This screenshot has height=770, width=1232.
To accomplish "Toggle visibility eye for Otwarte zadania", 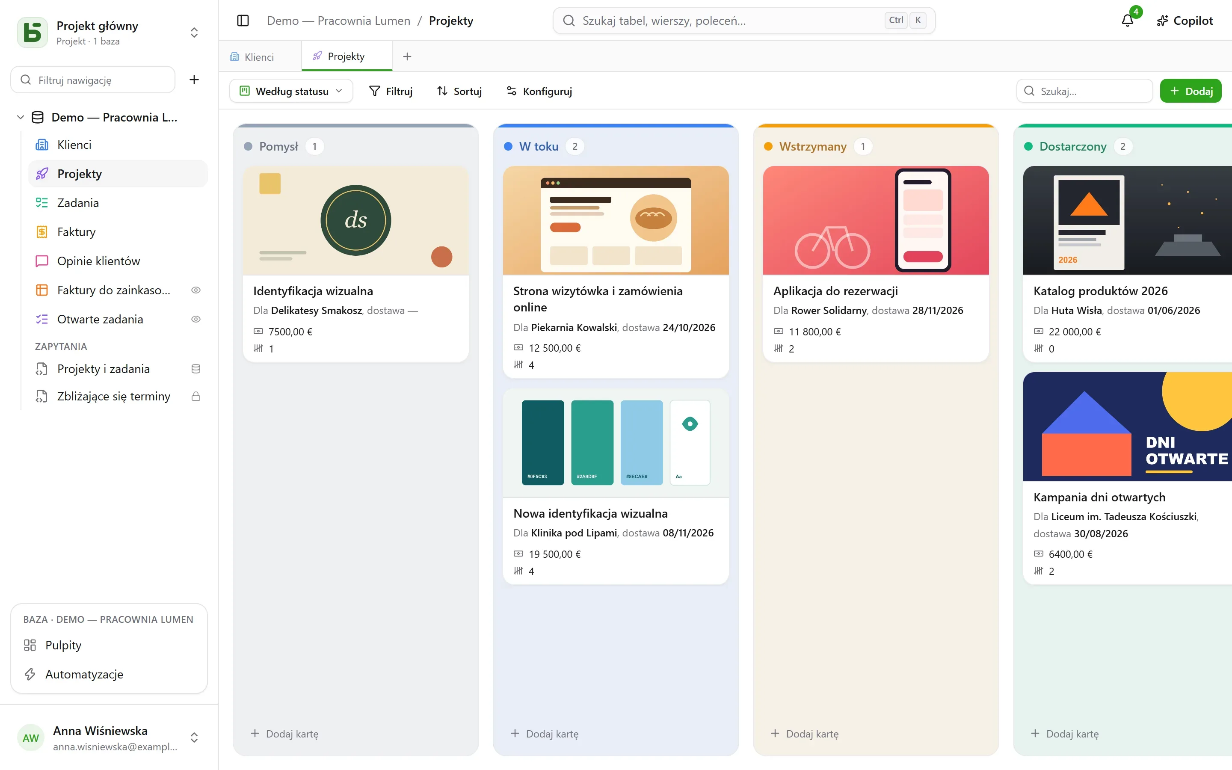I will pos(195,319).
